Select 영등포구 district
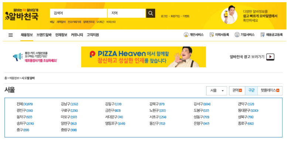This screenshot has height=144, width=287. (115, 123)
